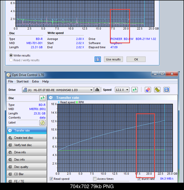This screenshot has width=184, height=190.
Task: Click the MID value MEI-T01-001
Action: coord(34,43)
